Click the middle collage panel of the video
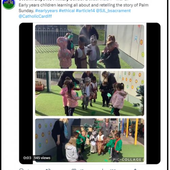Viewport: 170px width, 170px height. [x=90, y=93]
